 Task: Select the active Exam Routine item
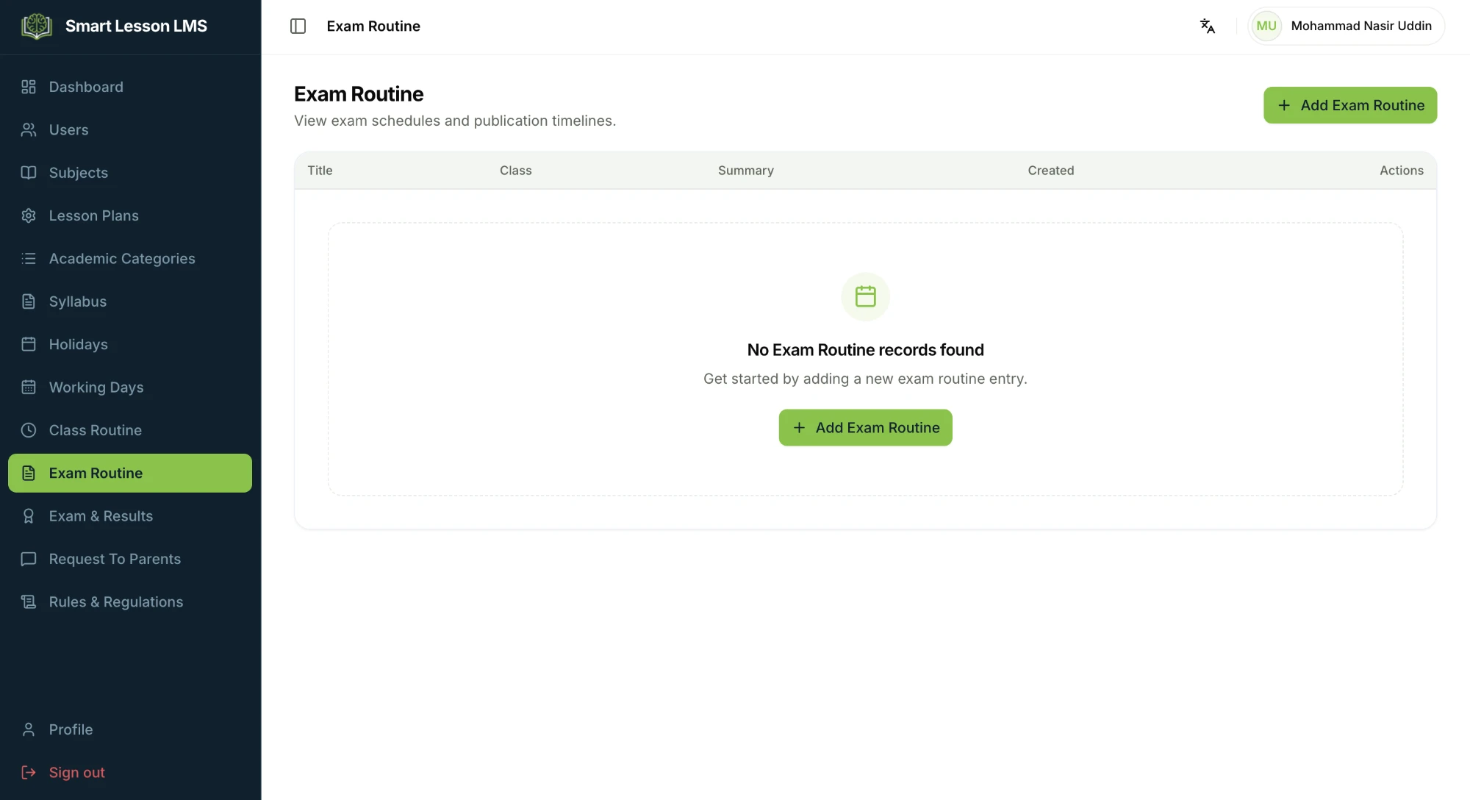130,474
